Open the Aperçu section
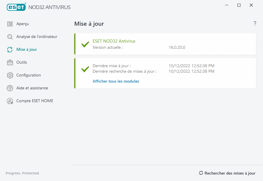The height and width of the screenshot is (181, 263). pyautogui.click(x=23, y=24)
